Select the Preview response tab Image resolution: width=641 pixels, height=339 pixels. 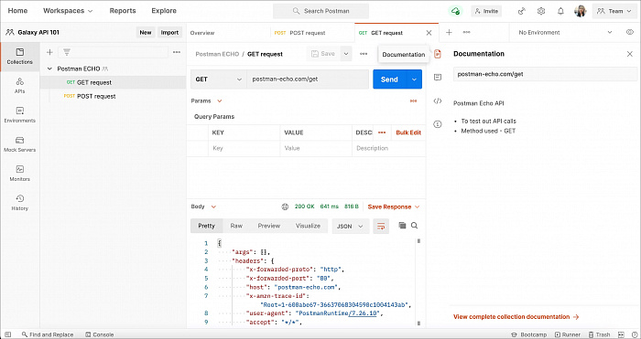(x=268, y=226)
